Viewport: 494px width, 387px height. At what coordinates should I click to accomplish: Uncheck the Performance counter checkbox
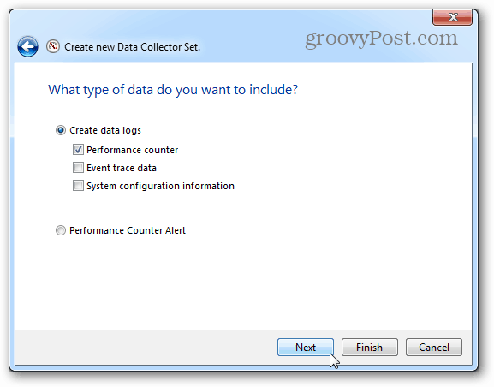click(78, 149)
